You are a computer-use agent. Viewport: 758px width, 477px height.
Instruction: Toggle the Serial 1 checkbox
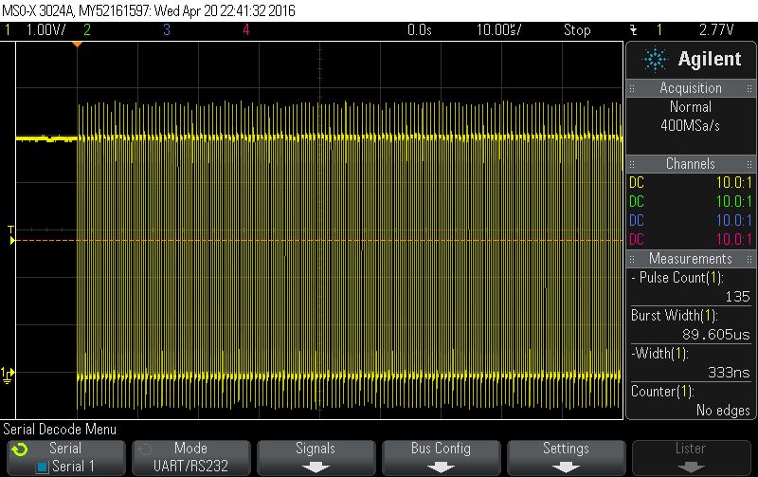coord(42,467)
